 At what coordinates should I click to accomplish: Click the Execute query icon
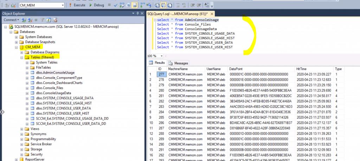coord(70,5)
